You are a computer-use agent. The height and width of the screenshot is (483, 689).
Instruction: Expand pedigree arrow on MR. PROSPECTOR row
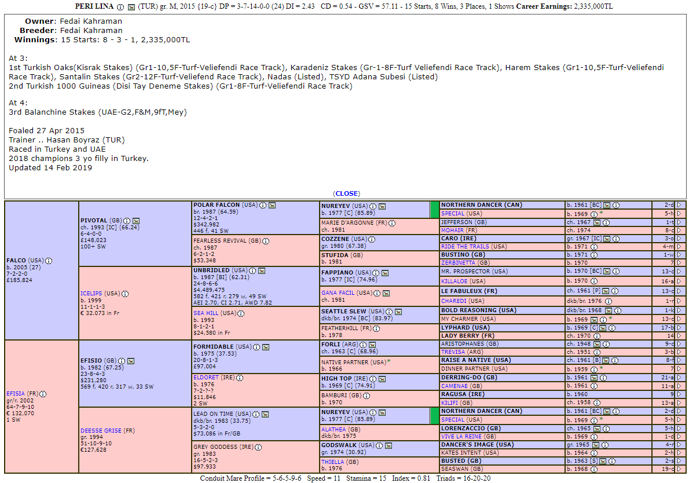pos(679,271)
